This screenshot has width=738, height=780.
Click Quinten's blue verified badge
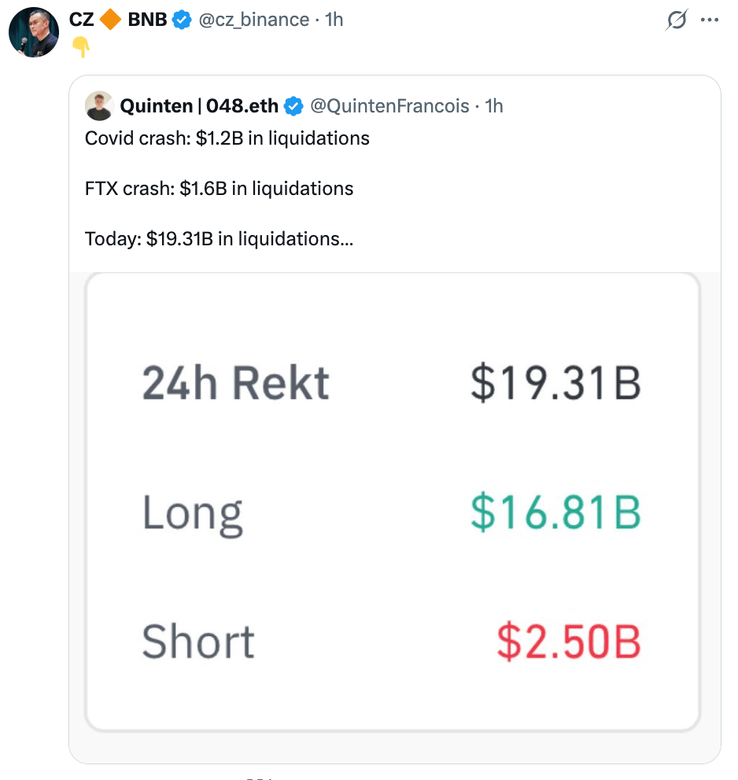click(x=293, y=105)
